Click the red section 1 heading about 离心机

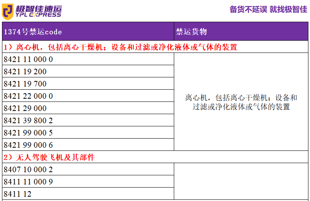tap(120, 47)
